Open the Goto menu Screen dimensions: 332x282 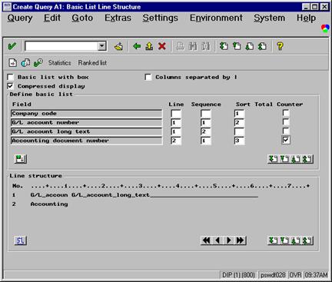tap(82, 18)
